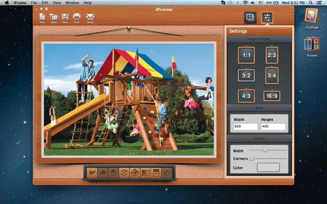Viewport: 327px width, 204px height.
Task: Open the Window menu
Action: pos(72,3)
